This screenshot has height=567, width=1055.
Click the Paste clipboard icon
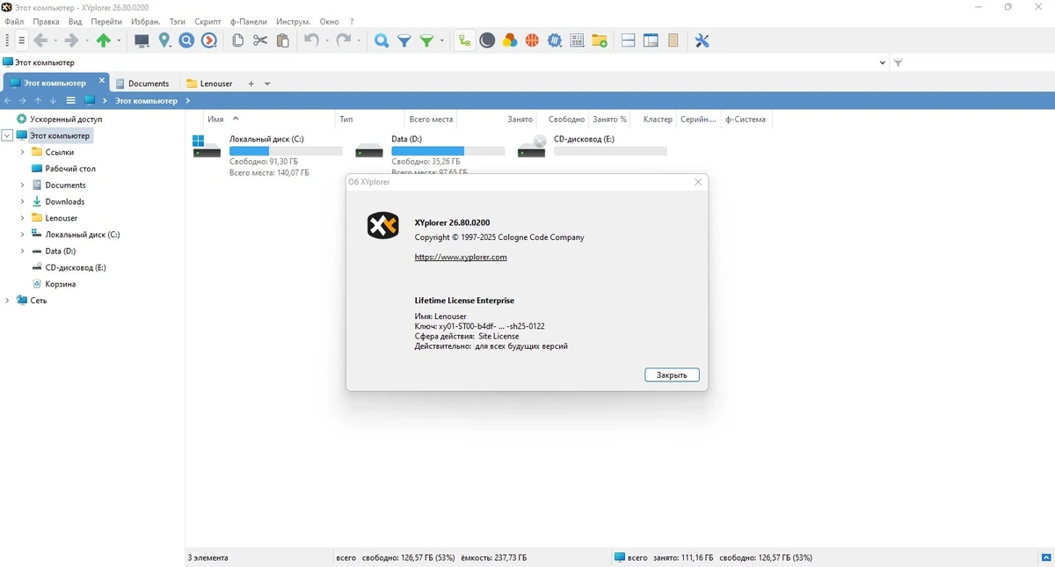[x=283, y=40]
